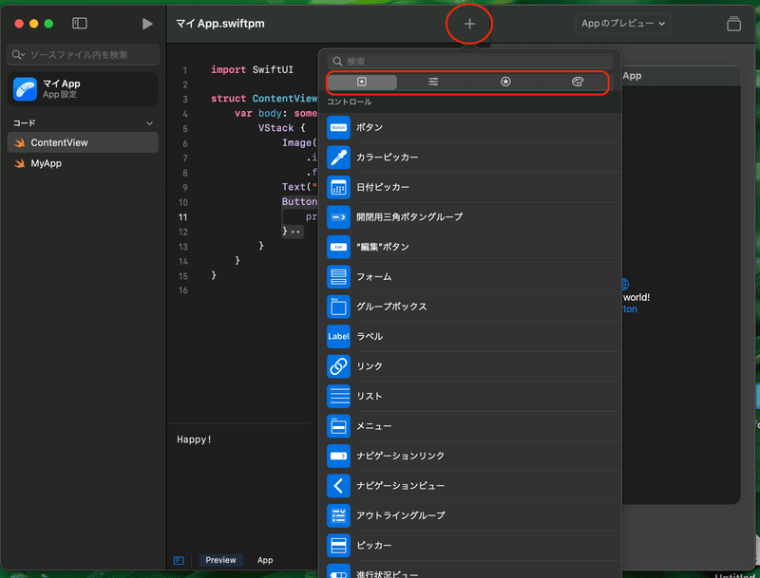Choose the "編集"ボタン icon
The height and width of the screenshot is (578, 760).
338,247
